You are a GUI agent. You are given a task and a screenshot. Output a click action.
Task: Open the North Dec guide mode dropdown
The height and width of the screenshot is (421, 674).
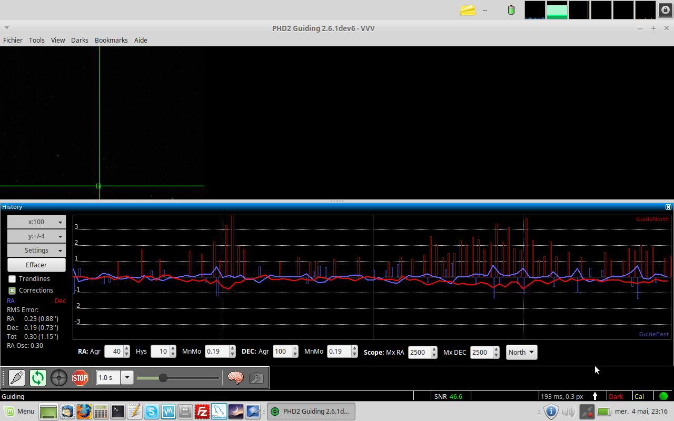tap(521, 352)
